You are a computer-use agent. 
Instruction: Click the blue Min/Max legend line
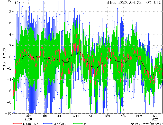point(48,123)
